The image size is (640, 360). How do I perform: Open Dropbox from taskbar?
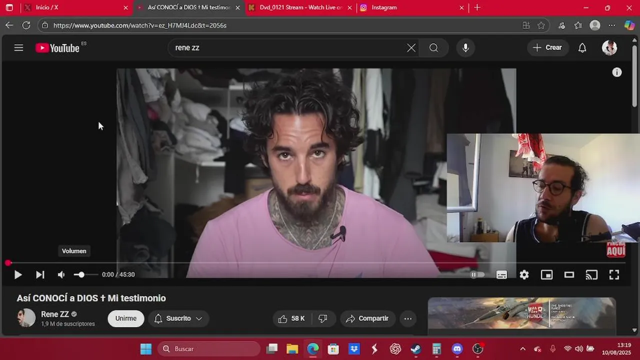click(x=354, y=348)
